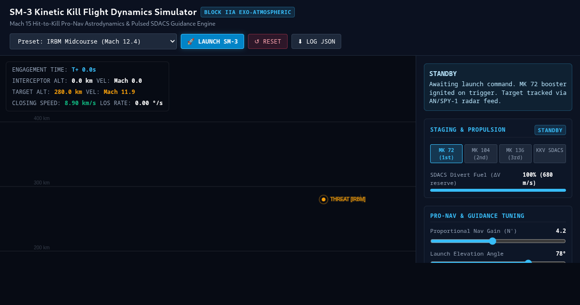Click the LAUNCH SM-3 button
This screenshot has width=580, height=305.
coord(212,41)
